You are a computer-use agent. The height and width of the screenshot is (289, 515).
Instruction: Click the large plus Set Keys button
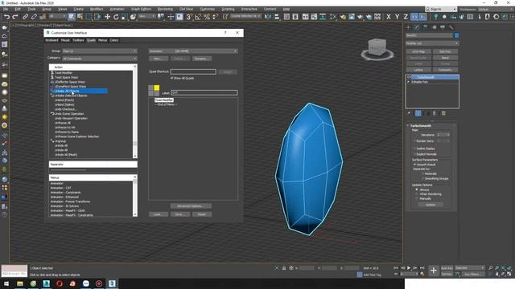[x=434, y=271]
